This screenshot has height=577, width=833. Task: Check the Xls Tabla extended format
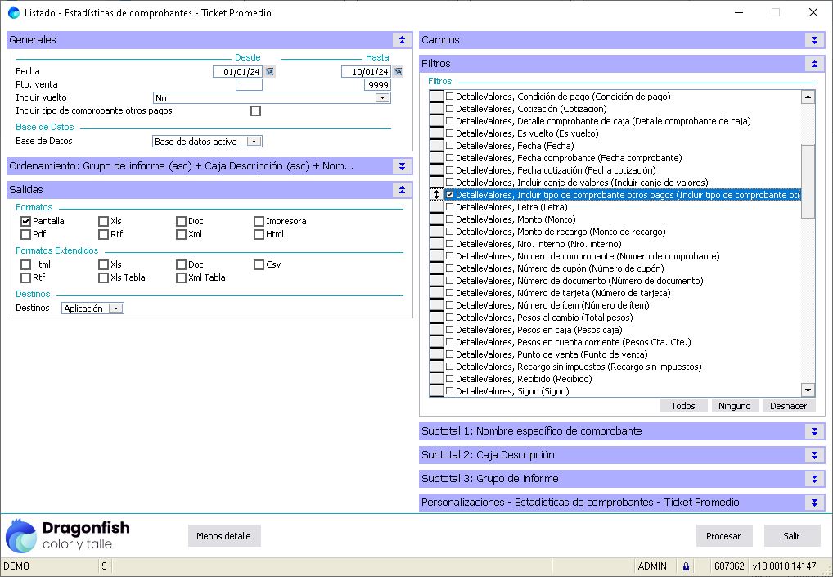pos(103,278)
